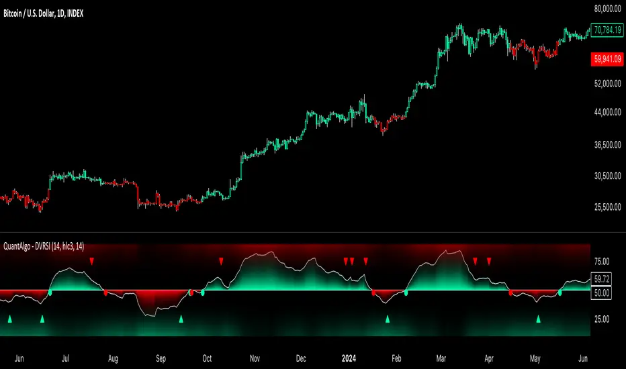Open the QuantAlgo - DVRSI indicator label

44,246
